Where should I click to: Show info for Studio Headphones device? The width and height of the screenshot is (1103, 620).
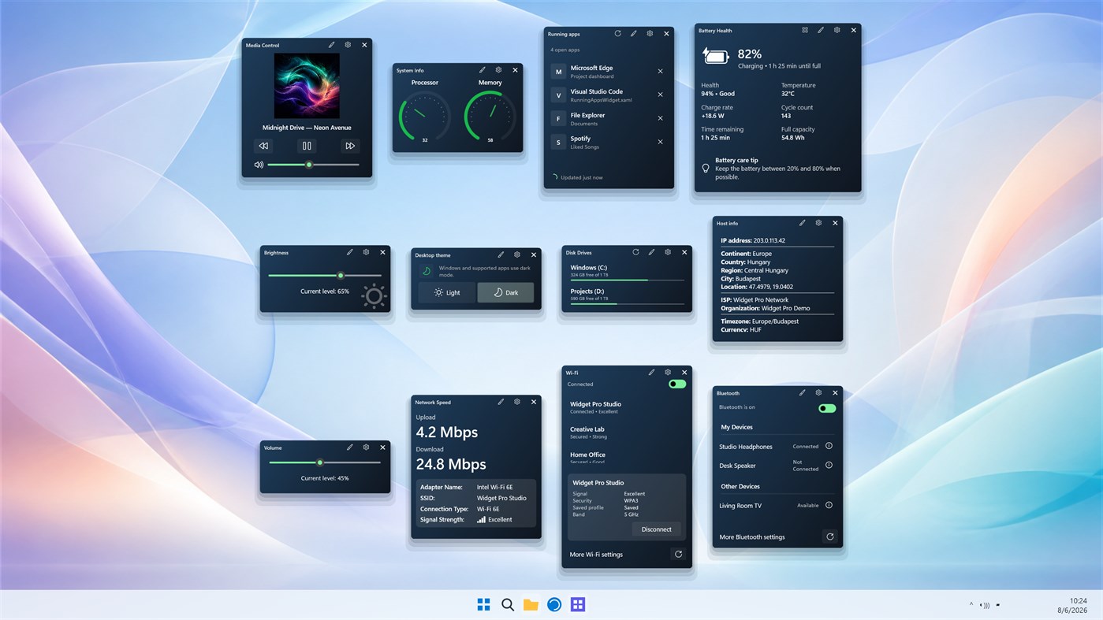(x=829, y=446)
